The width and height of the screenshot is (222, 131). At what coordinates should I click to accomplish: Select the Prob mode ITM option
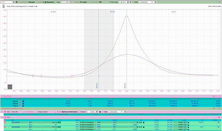click(100, 2)
